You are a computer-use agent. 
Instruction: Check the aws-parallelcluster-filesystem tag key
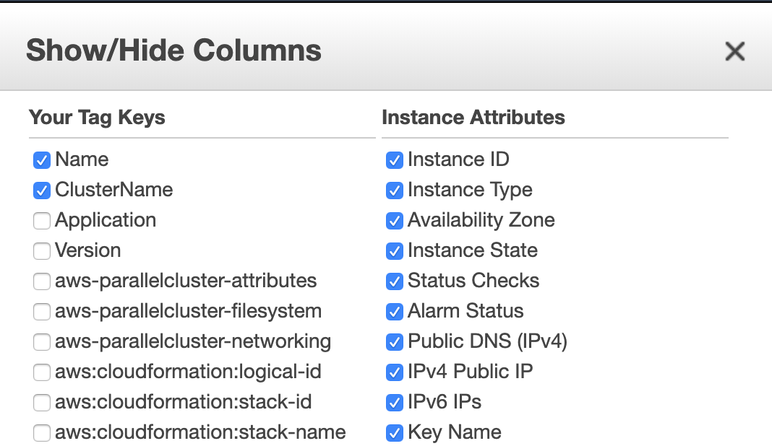pos(41,312)
